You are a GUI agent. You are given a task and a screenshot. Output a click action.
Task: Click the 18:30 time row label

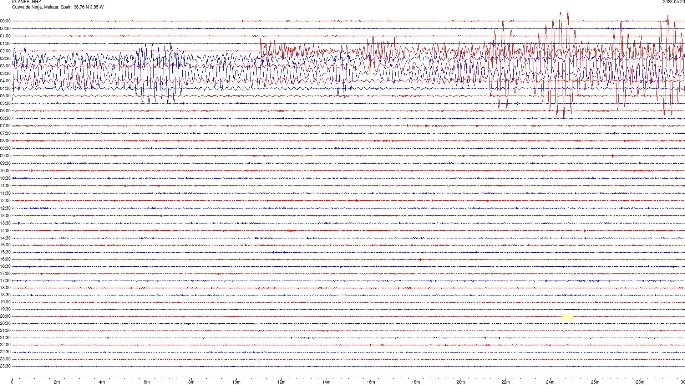pos(5,295)
